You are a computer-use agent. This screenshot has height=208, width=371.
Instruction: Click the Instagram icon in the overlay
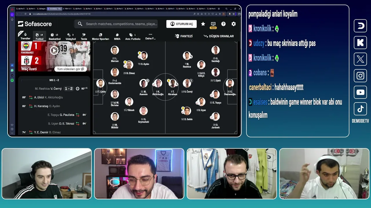[360, 76]
